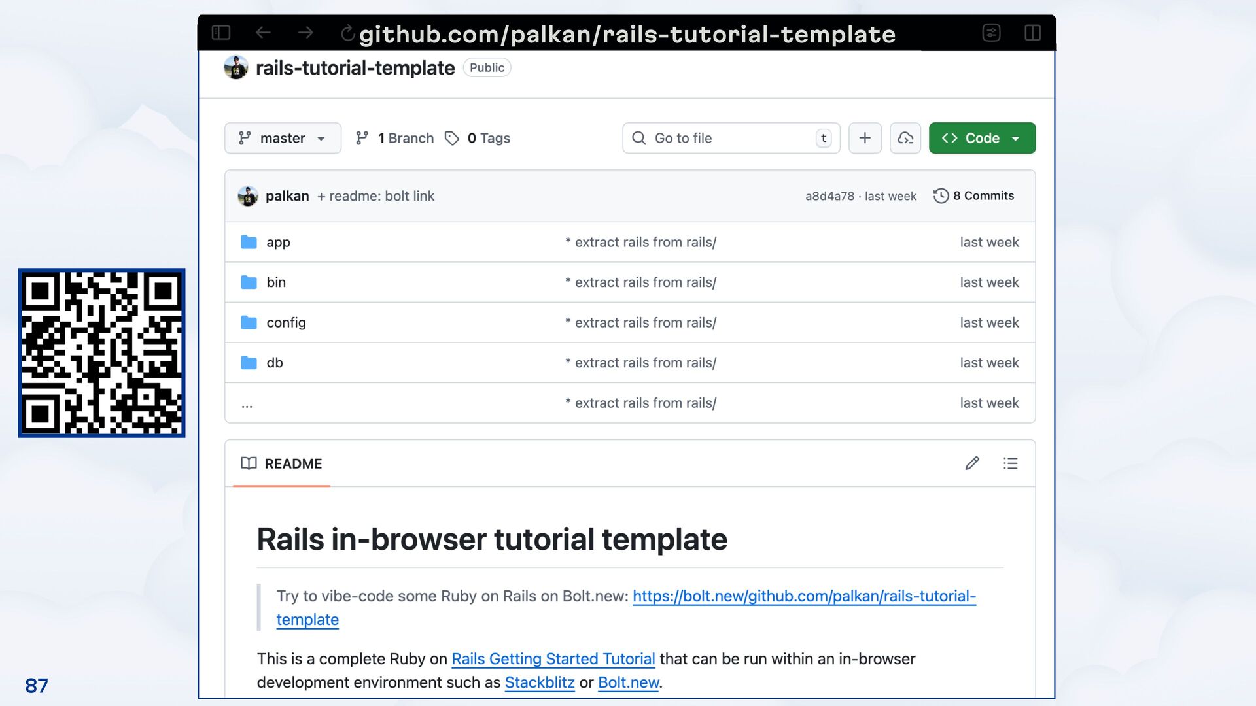Click the browser sidebar toggle icon

[221, 33]
